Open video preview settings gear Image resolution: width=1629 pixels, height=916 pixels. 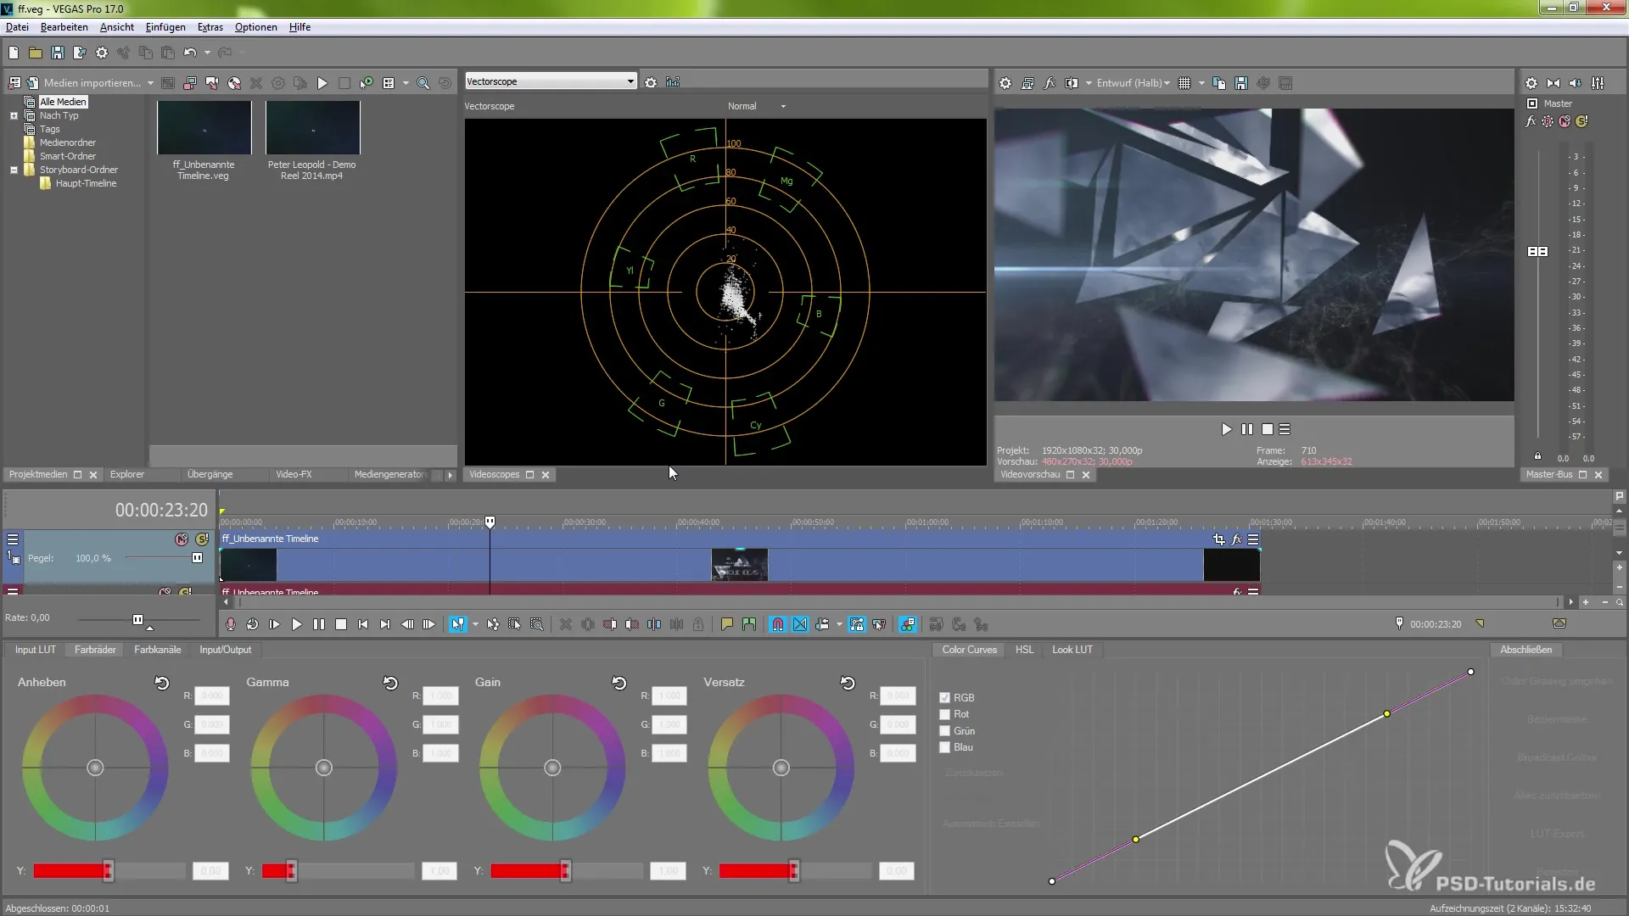[1005, 83]
